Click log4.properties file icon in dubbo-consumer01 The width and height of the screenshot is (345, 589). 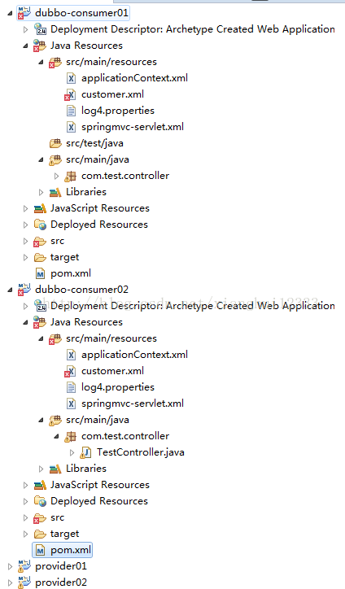click(71, 111)
